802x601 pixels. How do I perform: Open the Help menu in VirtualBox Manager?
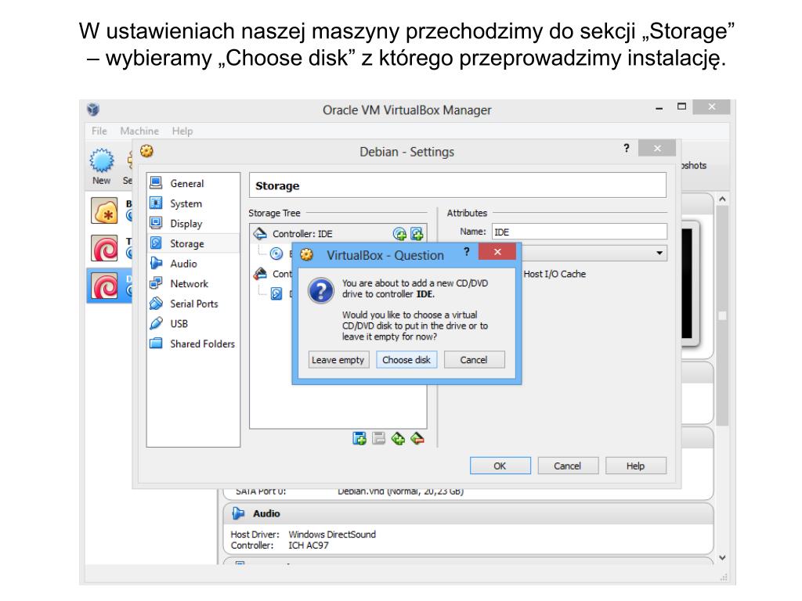tap(182, 131)
